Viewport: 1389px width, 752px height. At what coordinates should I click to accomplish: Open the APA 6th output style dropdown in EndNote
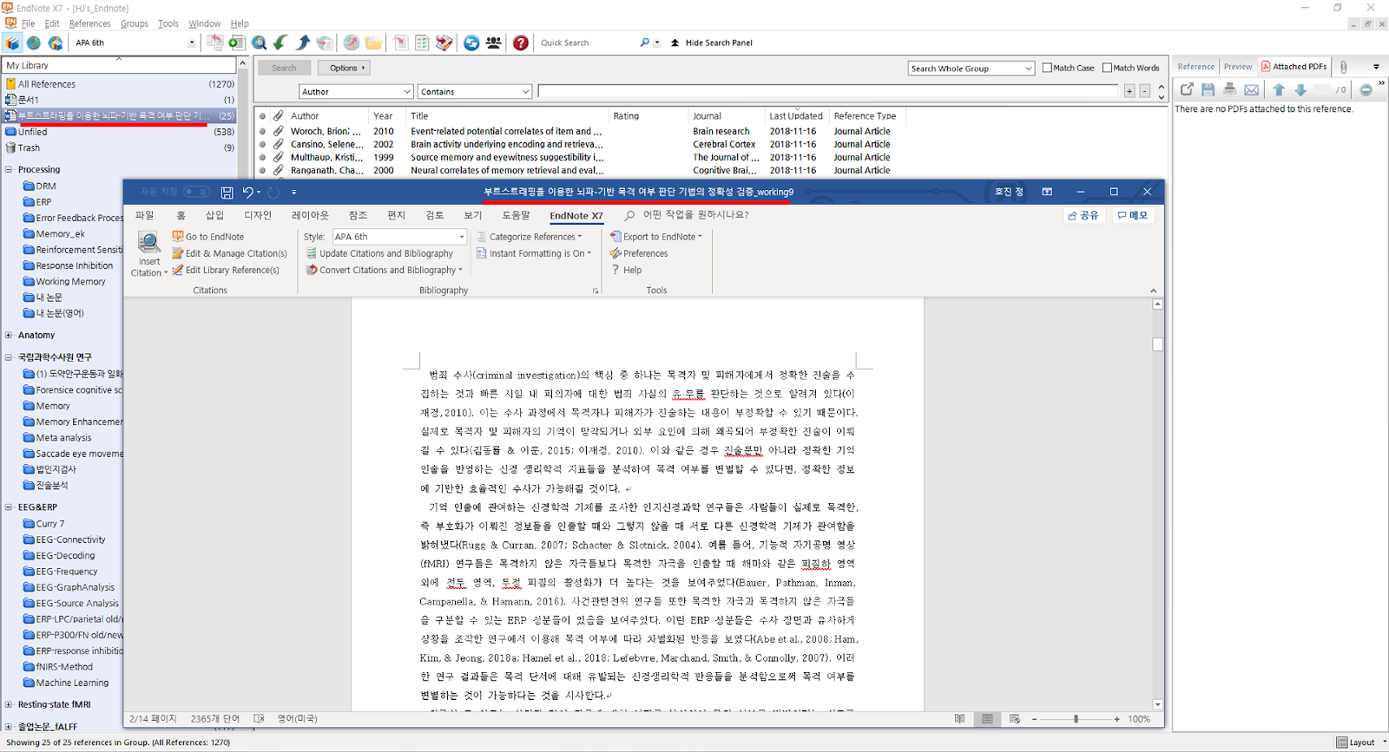[x=192, y=43]
